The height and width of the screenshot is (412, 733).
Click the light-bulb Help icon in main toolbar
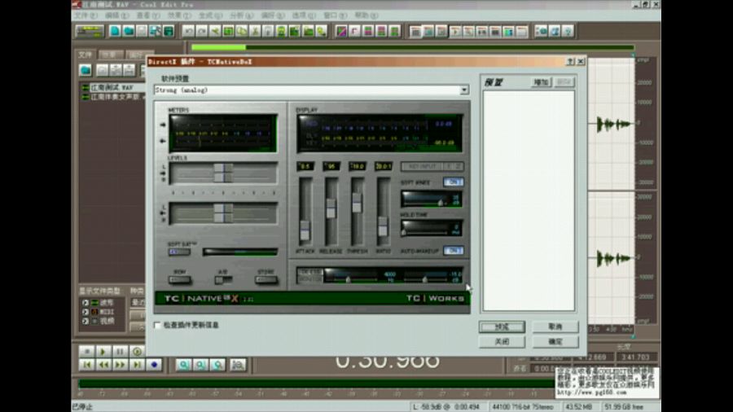pos(568,31)
